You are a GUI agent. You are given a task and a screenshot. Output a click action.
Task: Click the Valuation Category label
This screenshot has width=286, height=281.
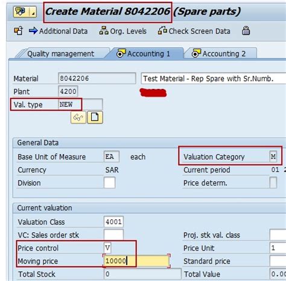click(x=214, y=157)
